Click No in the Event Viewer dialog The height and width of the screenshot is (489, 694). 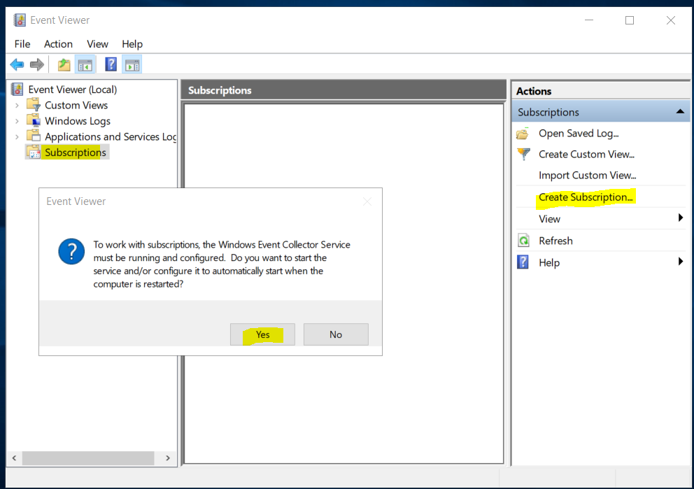(336, 334)
